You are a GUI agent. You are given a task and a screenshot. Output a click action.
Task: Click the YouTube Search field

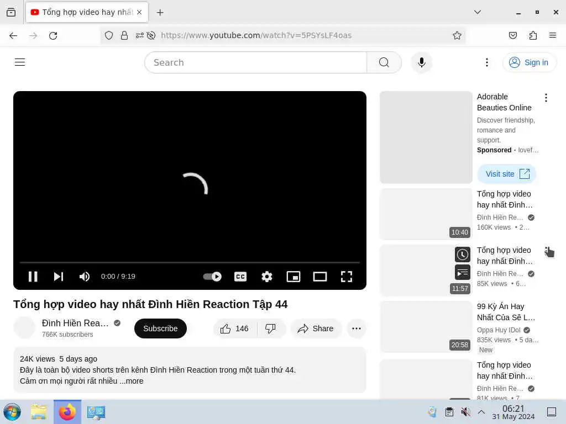click(x=255, y=62)
